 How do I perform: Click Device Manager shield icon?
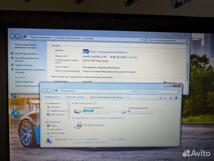[x=12, y=53]
